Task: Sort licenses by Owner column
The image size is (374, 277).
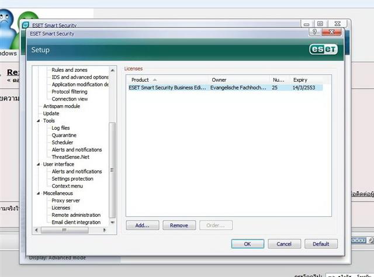Action: pyautogui.click(x=239, y=80)
